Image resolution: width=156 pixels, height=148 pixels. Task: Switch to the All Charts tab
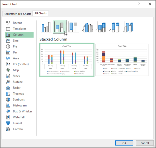40,14
